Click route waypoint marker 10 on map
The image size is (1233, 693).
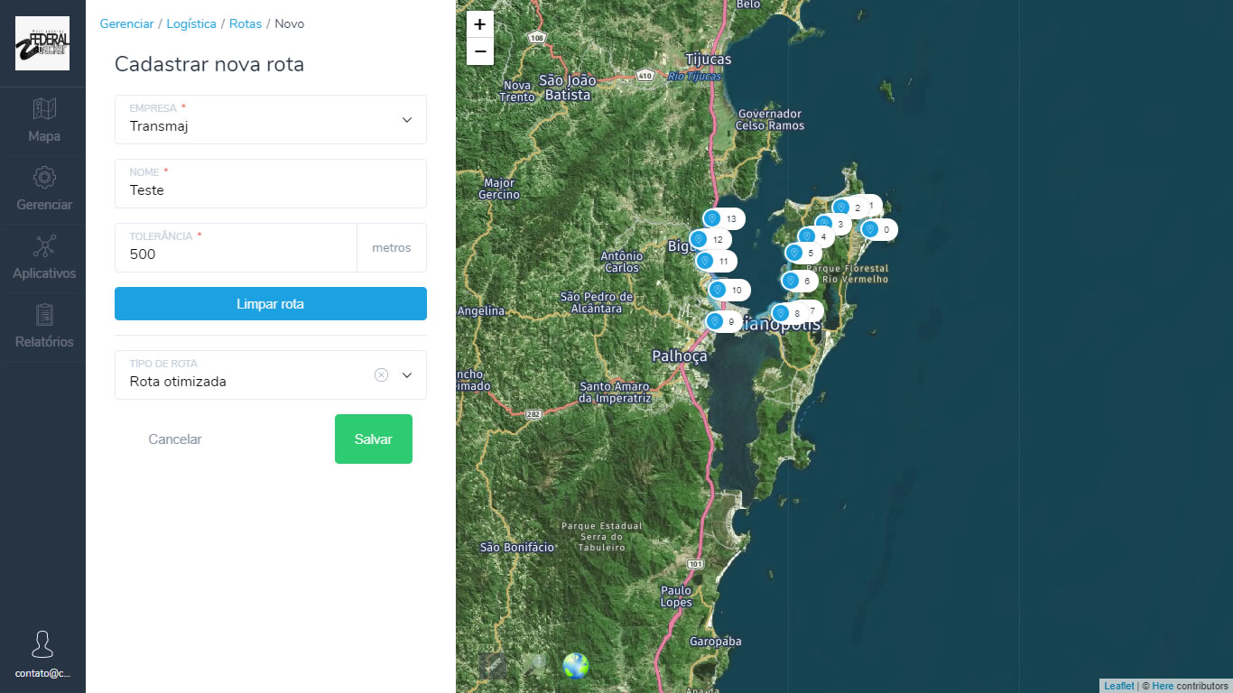(718, 290)
